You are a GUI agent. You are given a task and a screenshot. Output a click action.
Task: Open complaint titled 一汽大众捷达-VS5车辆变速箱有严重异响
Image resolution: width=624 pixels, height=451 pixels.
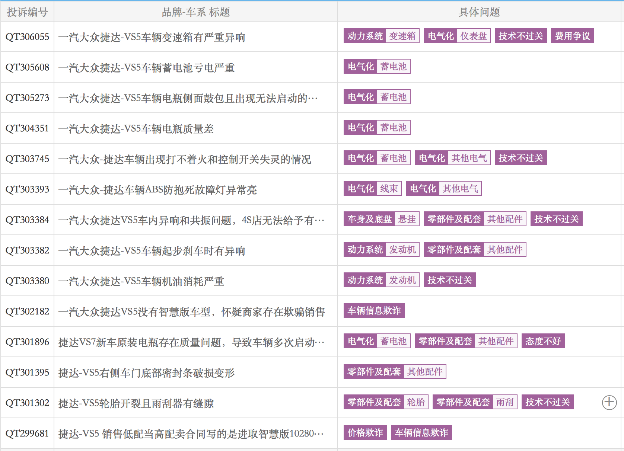click(x=152, y=37)
